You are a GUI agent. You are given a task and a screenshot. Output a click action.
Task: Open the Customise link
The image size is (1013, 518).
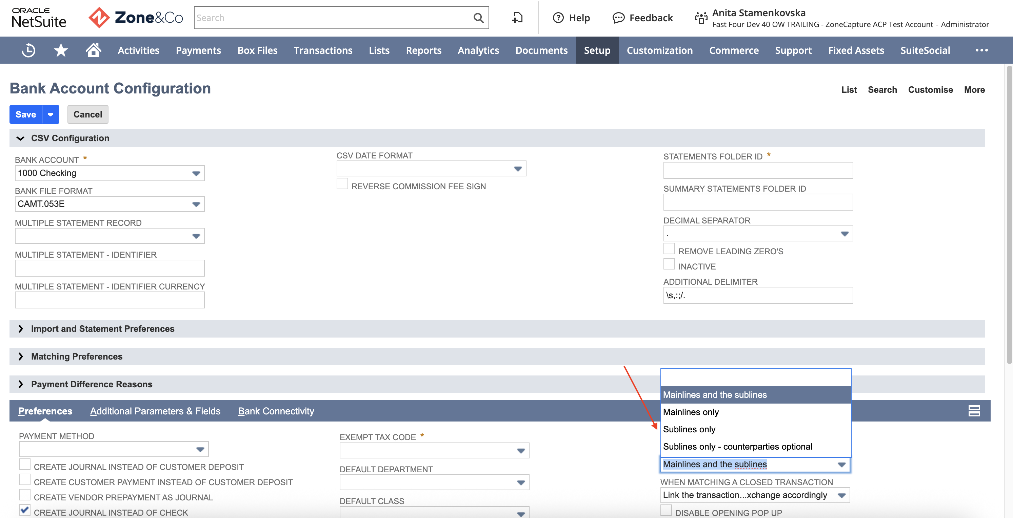[x=930, y=89]
